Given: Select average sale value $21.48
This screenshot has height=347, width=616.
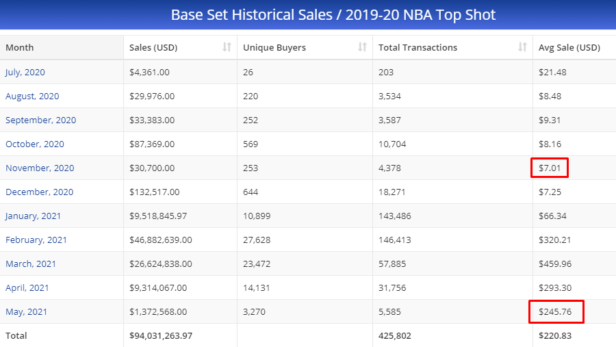Looking at the screenshot, I should point(552,73).
